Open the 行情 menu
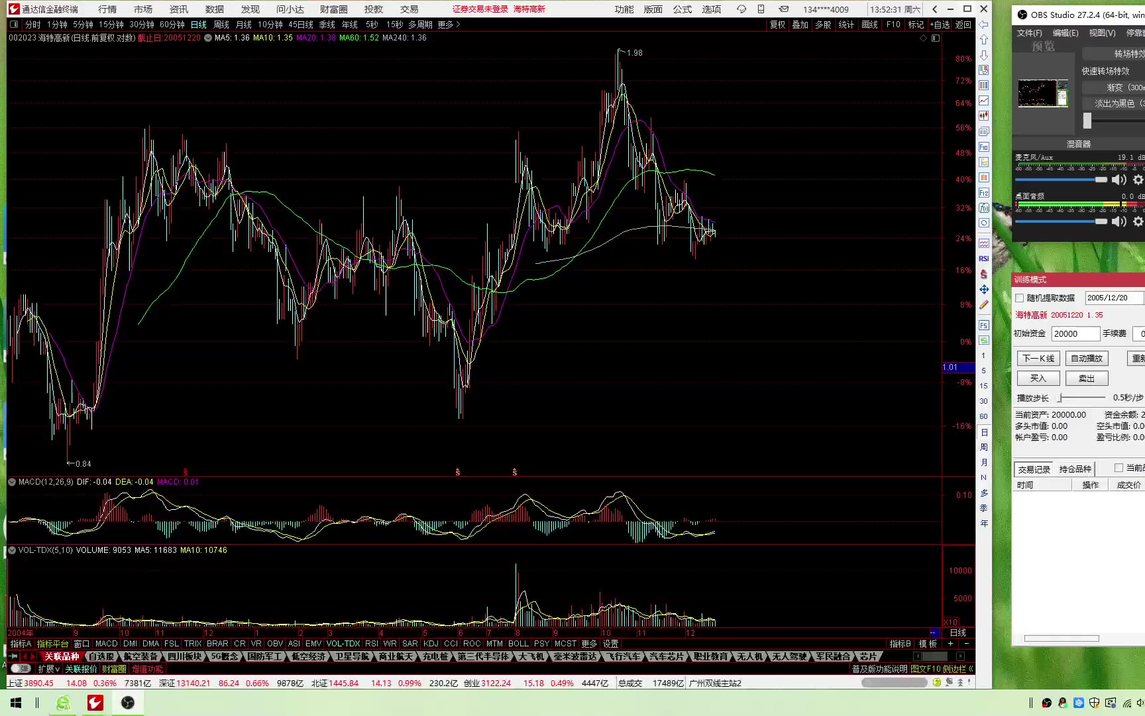The image size is (1145, 716). (107, 9)
